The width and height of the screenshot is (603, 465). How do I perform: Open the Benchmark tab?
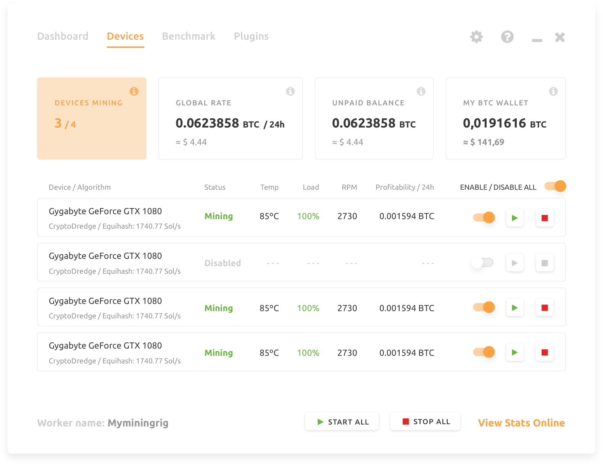[189, 36]
